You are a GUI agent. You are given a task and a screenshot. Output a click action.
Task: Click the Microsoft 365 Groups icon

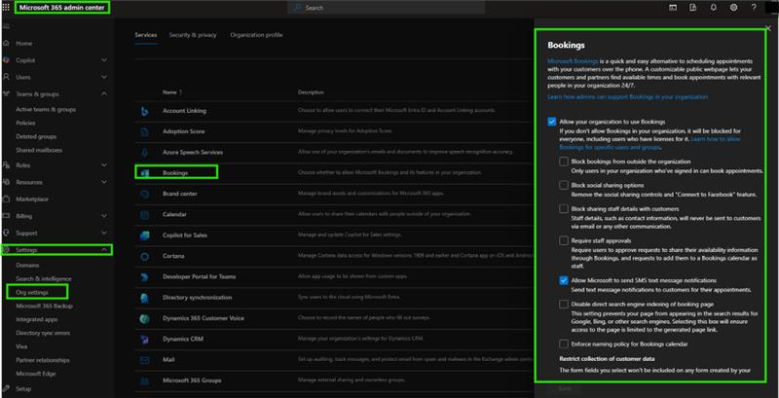tap(144, 380)
